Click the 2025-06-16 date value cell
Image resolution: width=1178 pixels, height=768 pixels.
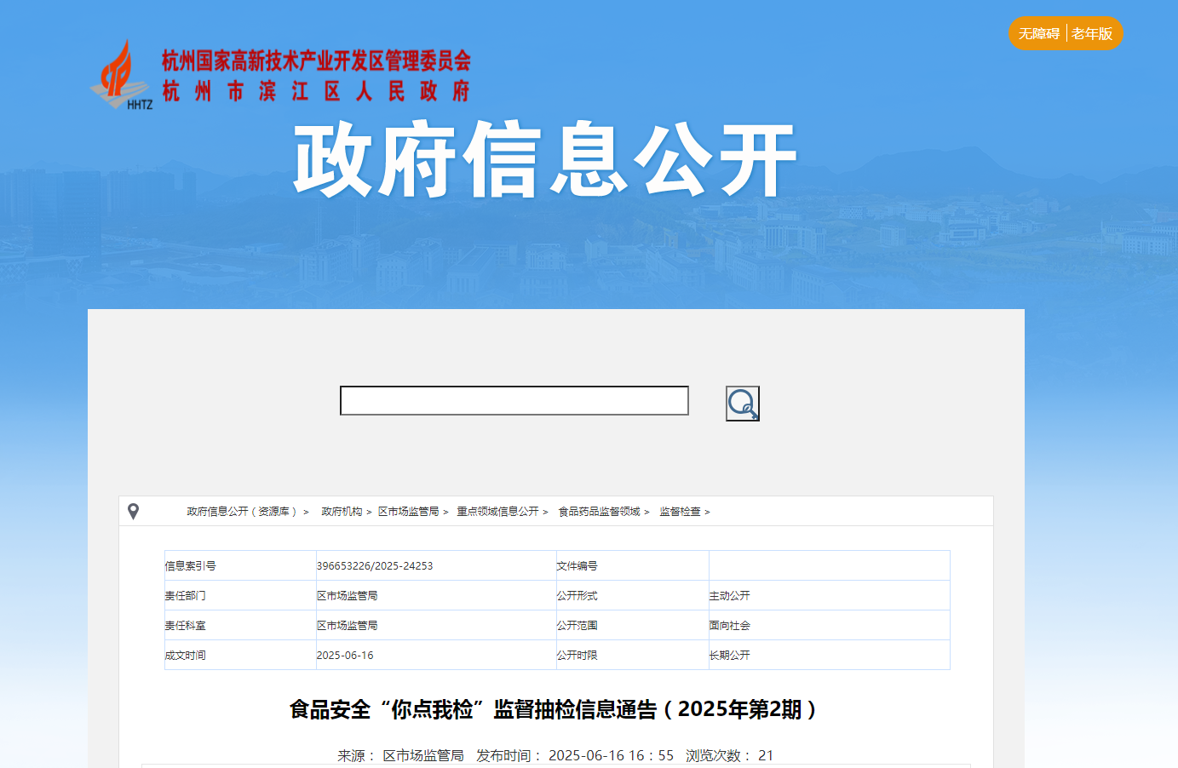(436, 656)
